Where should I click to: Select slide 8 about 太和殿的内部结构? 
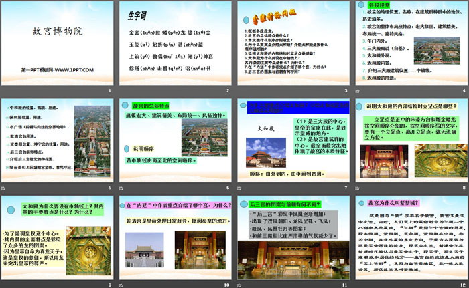pyautogui.click(x=411, y=140)
